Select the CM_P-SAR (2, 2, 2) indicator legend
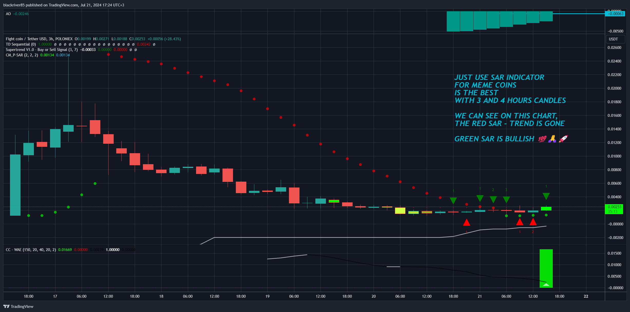Image resolution: width=630 pixels, height=312 pixels. 22,55
